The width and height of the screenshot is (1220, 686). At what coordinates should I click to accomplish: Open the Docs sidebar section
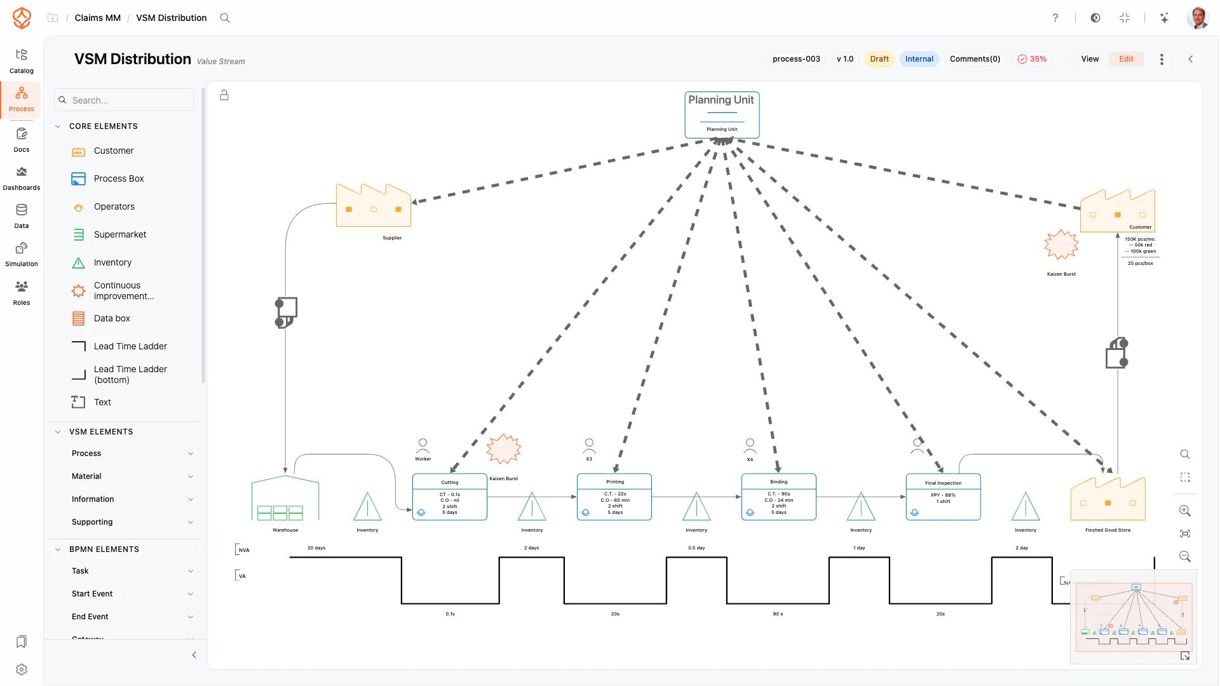[x=22, y=140]
